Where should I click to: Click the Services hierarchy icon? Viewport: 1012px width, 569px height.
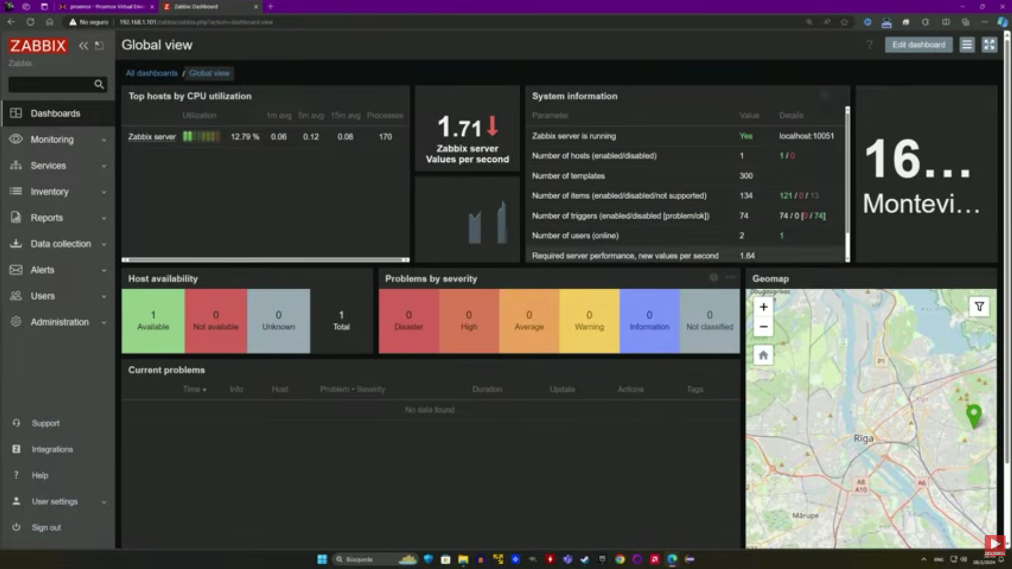(x=16, y=165)
